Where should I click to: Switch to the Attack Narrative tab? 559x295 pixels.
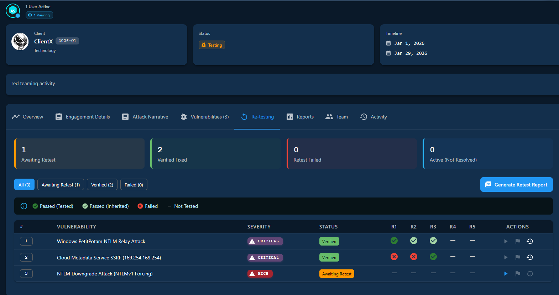145,117
